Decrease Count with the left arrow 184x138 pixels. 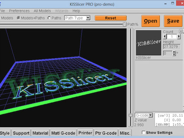(x=165, y=36)
